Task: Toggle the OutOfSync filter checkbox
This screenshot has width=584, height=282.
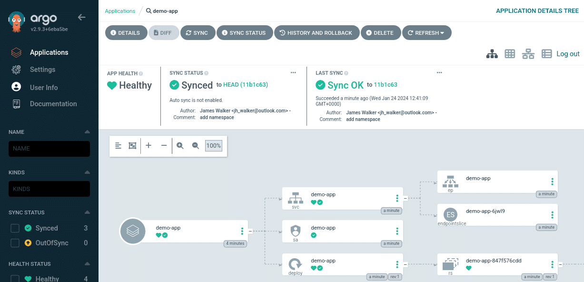Action: pyautogui.click(x=15, y=243)
